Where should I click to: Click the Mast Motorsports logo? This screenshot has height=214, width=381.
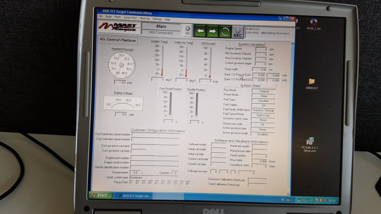[119, 27]
